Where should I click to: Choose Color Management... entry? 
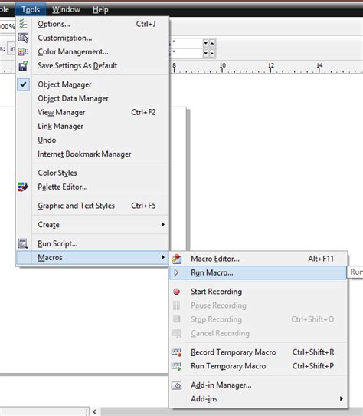pyautogui.click(x=93, y=51)
